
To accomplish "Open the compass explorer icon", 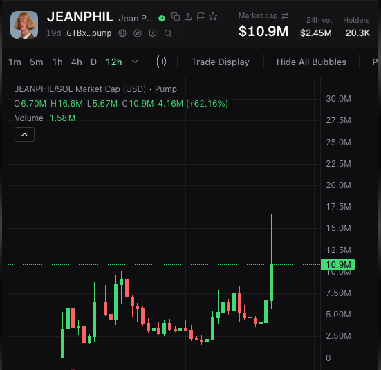I will pos(138,33).
